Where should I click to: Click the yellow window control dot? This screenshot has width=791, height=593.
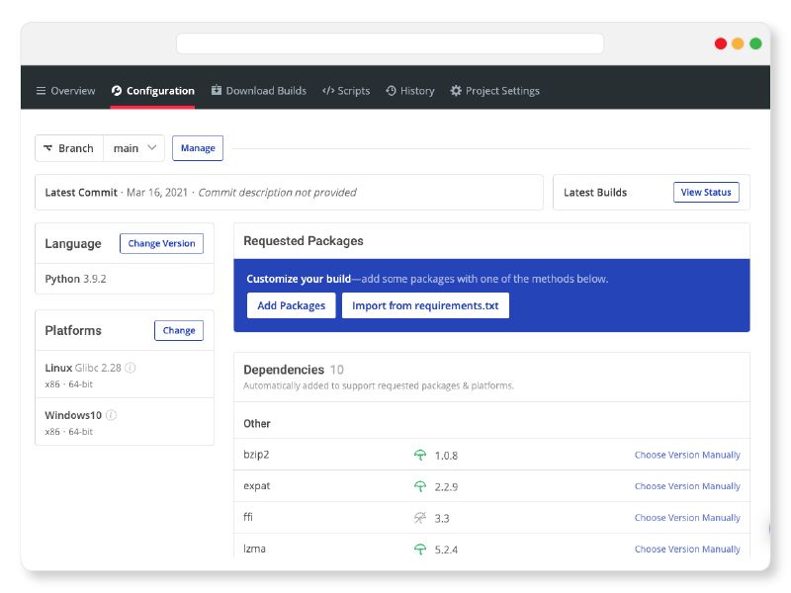click(x=738, y=43)
